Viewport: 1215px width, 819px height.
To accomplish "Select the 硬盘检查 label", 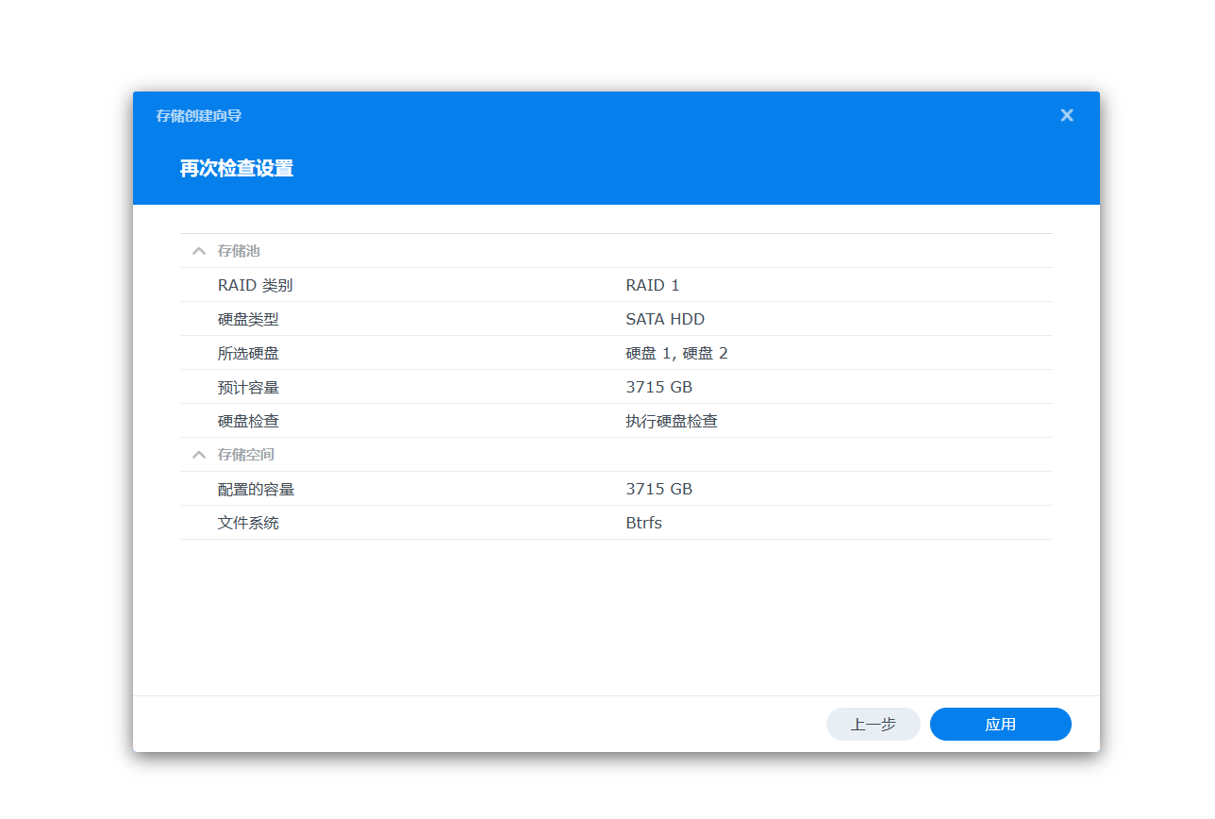I will 248,421.
